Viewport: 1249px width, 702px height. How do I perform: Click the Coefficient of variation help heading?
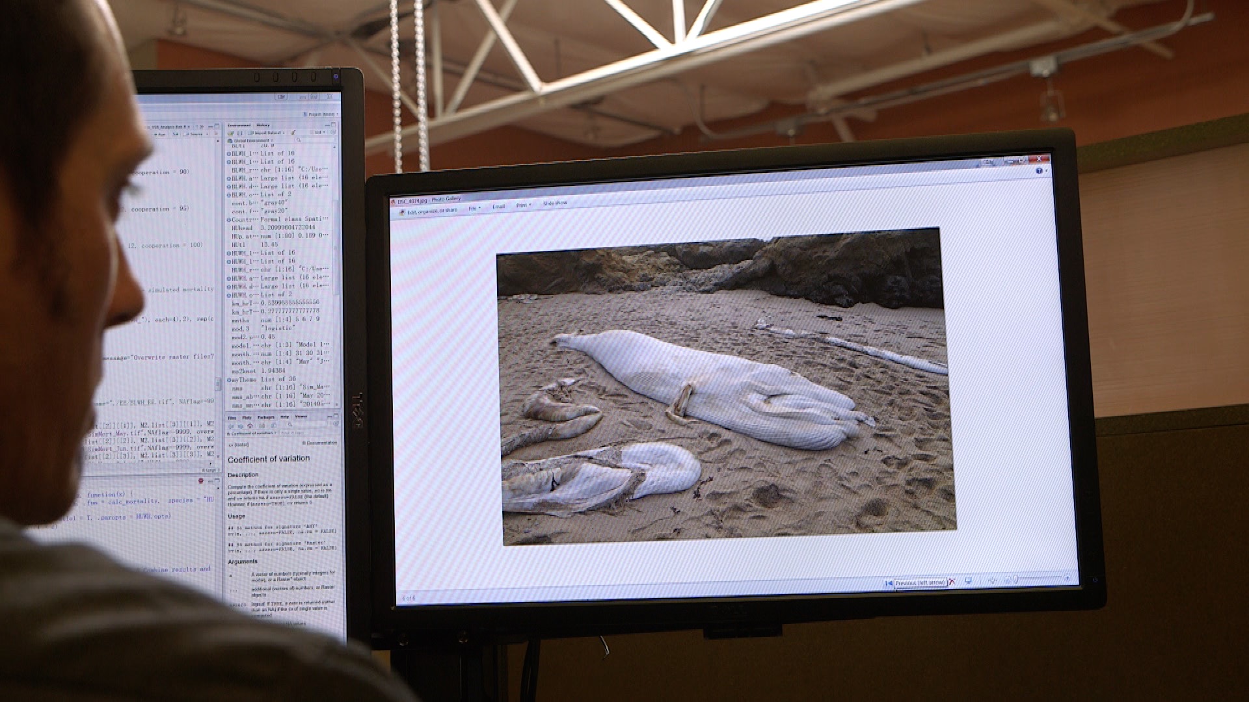pos(269,459)
